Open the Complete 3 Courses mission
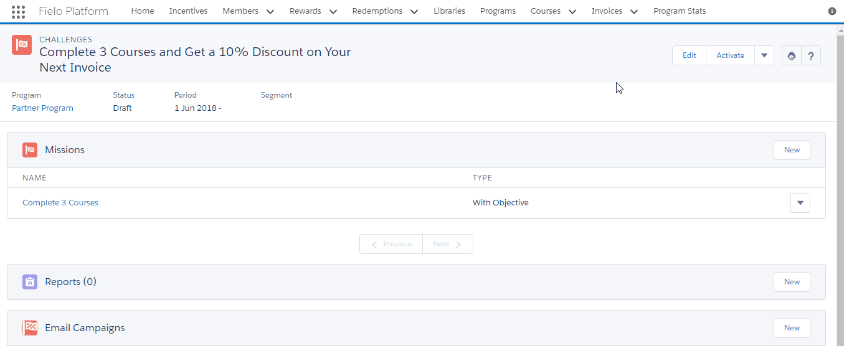844x346 pixels. click(60, 203)
